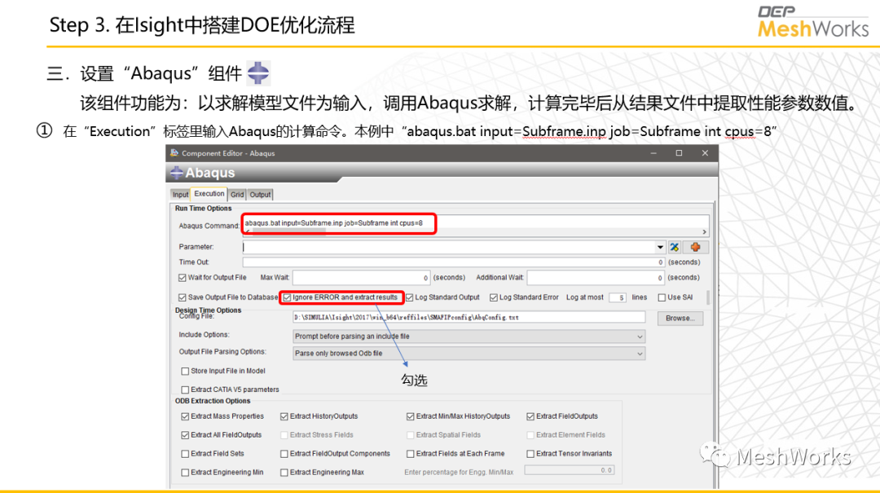
Task: Select the Execution tab
Action: [209, 194]
